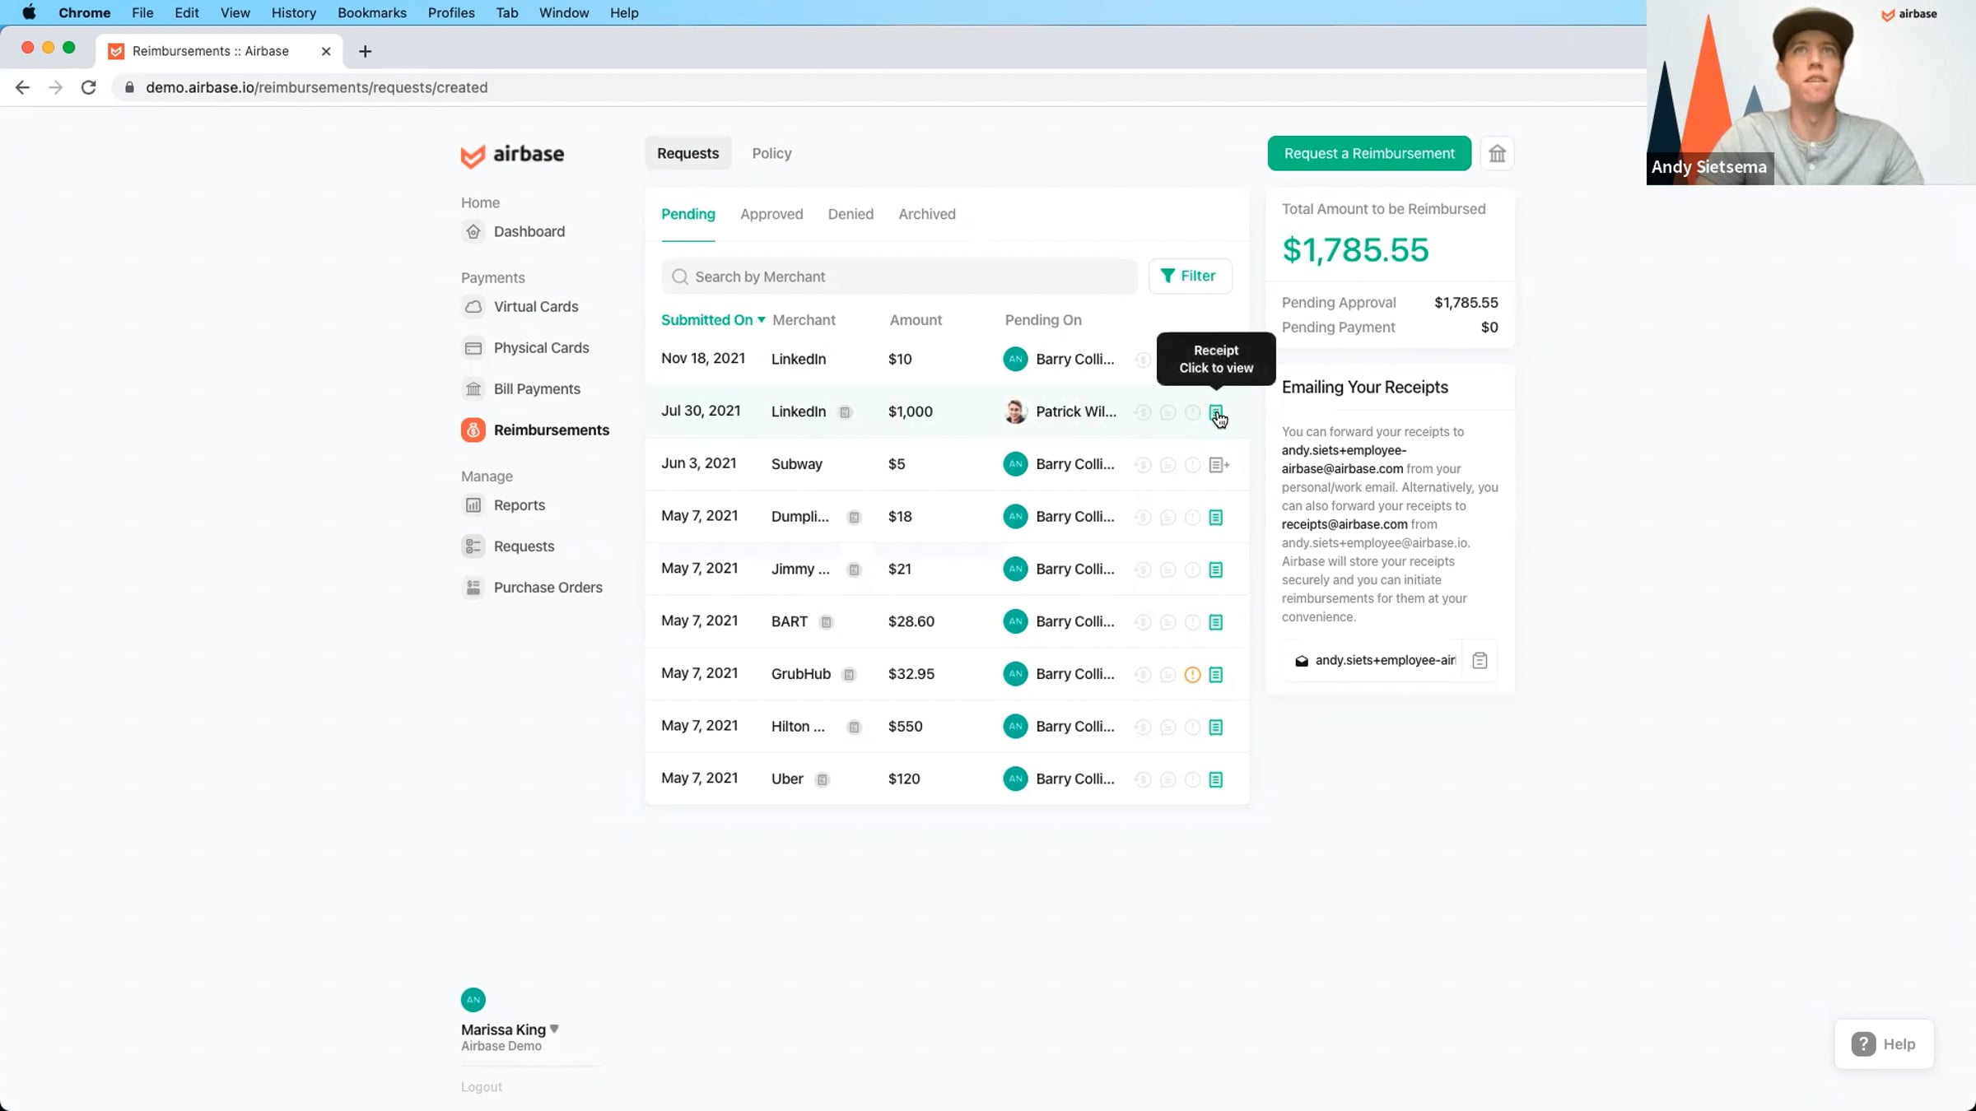Screen dimensions: 1976x1111
Task: Open the Help widget
Action: (x=1884, y=1044)
